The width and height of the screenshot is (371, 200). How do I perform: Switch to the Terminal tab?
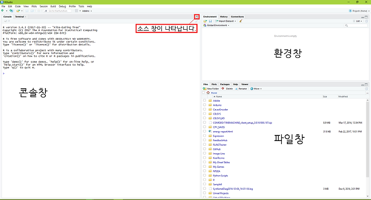(20, 17)
